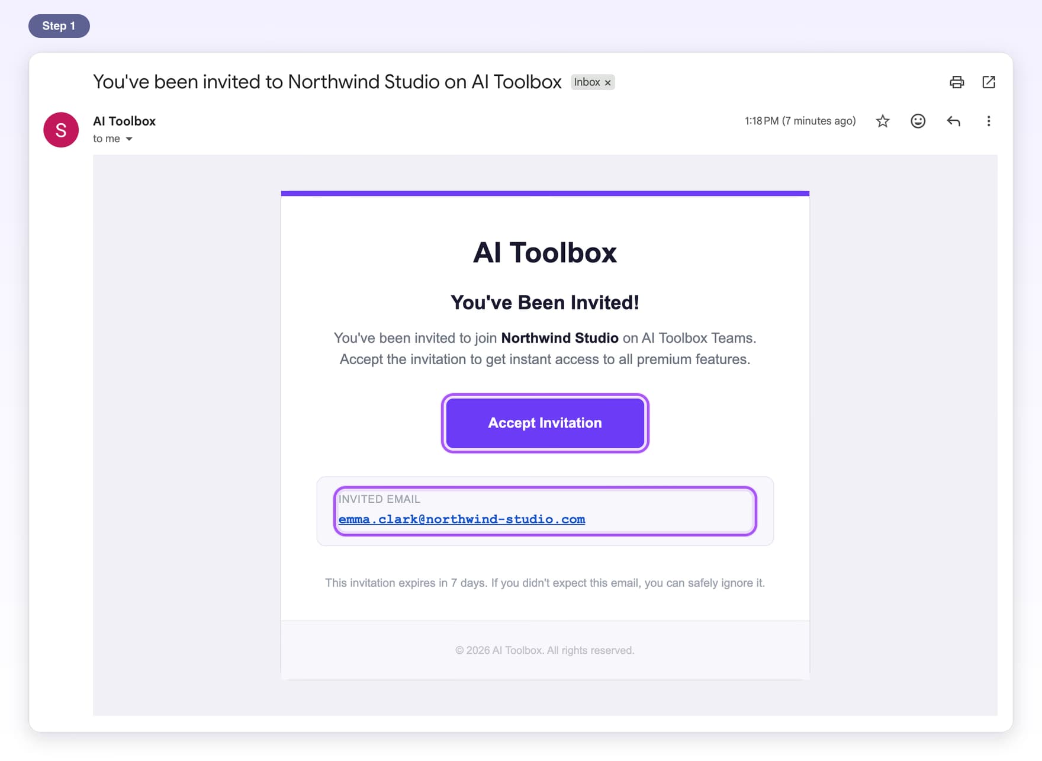
Task: Open the three-dot More options menu
Action: click(x=988, y=121)
